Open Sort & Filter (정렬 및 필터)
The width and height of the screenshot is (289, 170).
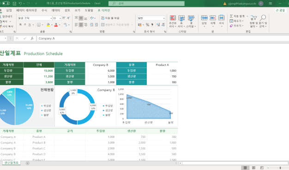[253, 21]
